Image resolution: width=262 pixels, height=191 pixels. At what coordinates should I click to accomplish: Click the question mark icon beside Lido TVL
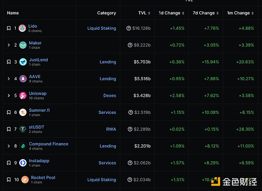click(129, 28)
